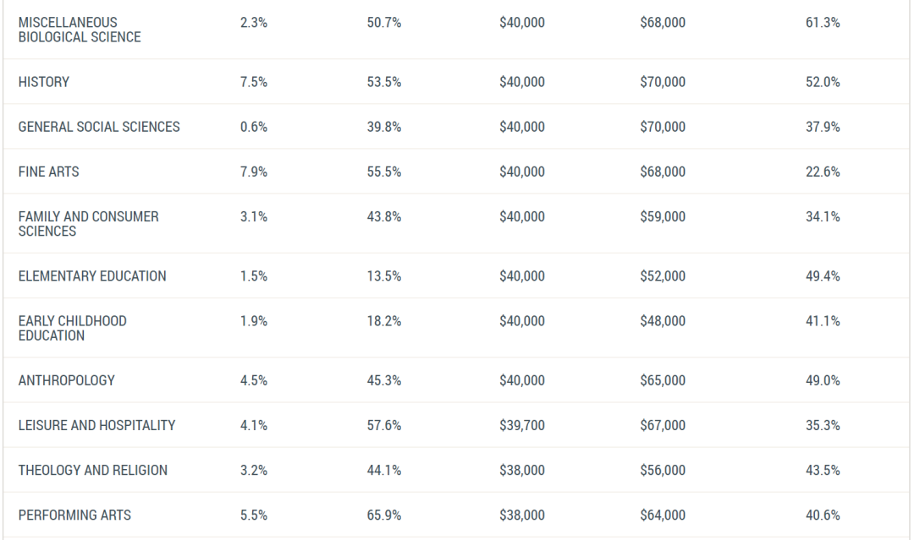Select EARLY CHILDHOOD EDUCATION row name
The height and width of the screenshot is (540, 914).
point(72,328)
